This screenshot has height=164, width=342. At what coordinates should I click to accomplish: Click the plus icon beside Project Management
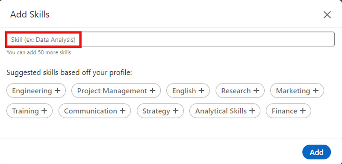[x=153, y=90]
